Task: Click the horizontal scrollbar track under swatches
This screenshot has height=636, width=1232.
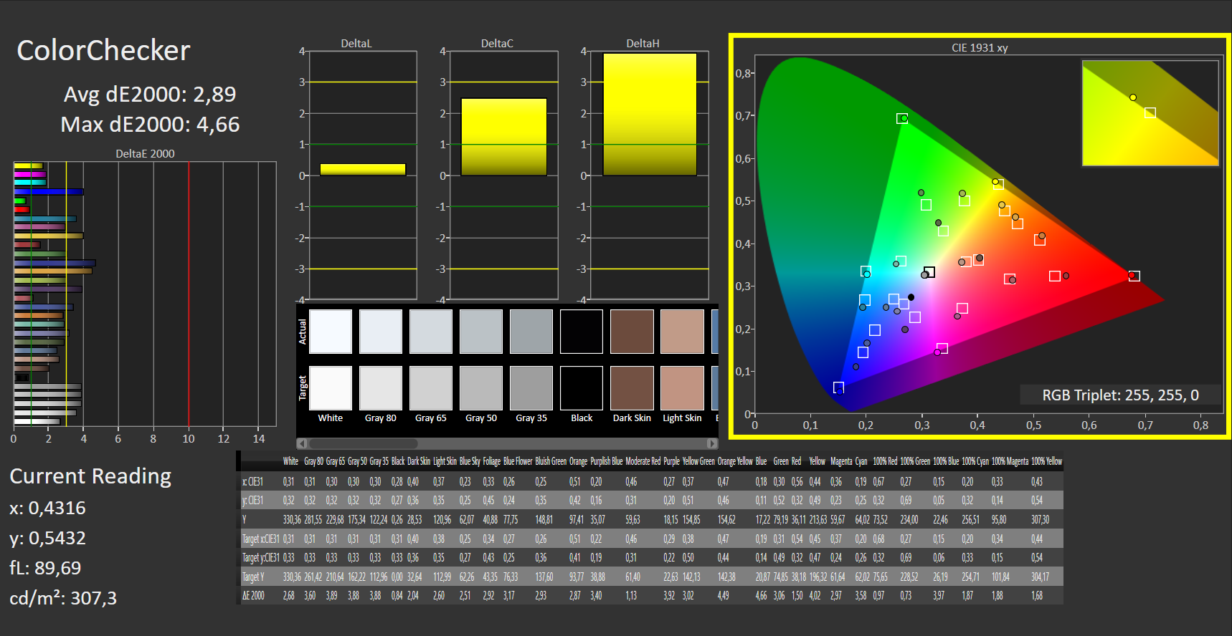Action: pyautogui.click(x=507, y=443)
